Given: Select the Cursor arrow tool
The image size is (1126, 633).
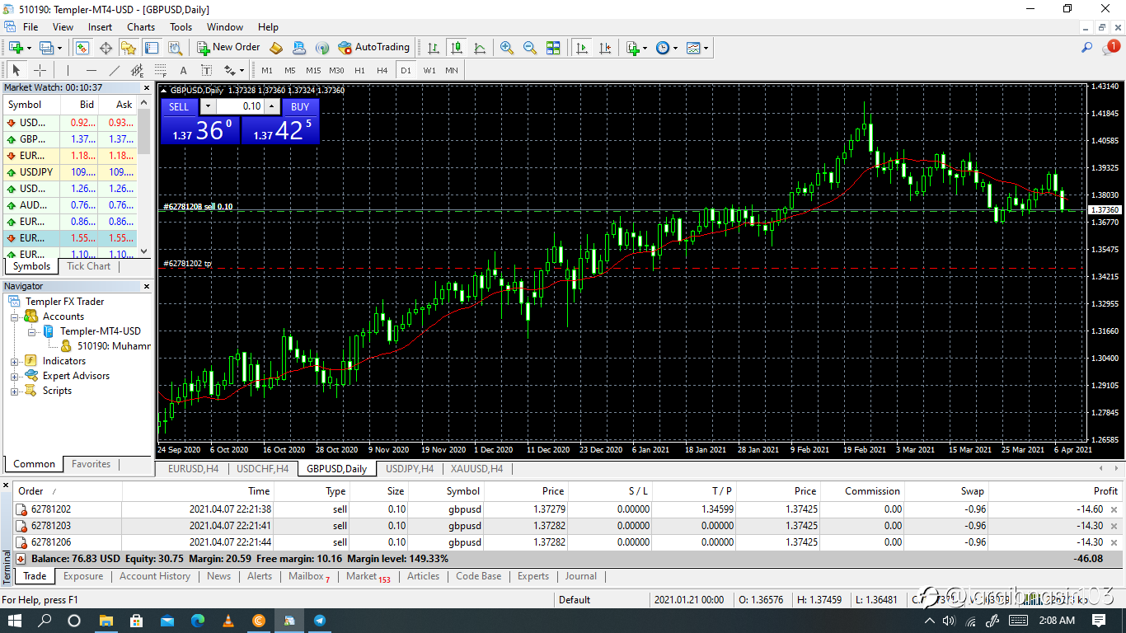Looking at the screenshot, I should (16, 70).
